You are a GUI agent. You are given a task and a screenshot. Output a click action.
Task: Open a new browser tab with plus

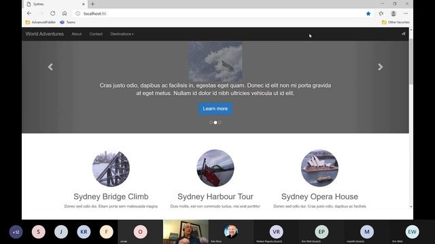[92, 4]
